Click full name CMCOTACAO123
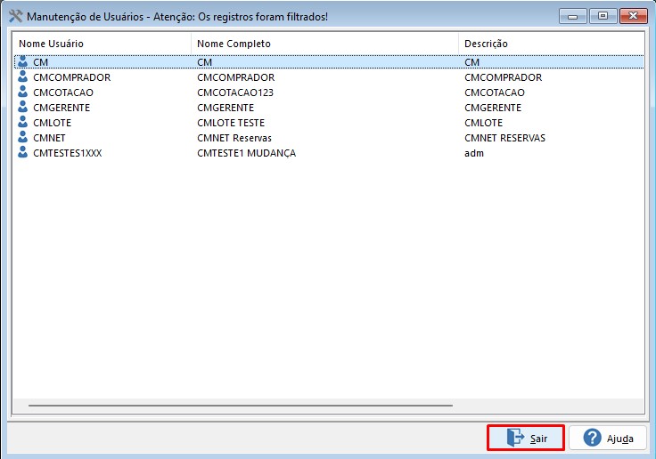Viewport: 656px width, 459px height. point(235,93)
